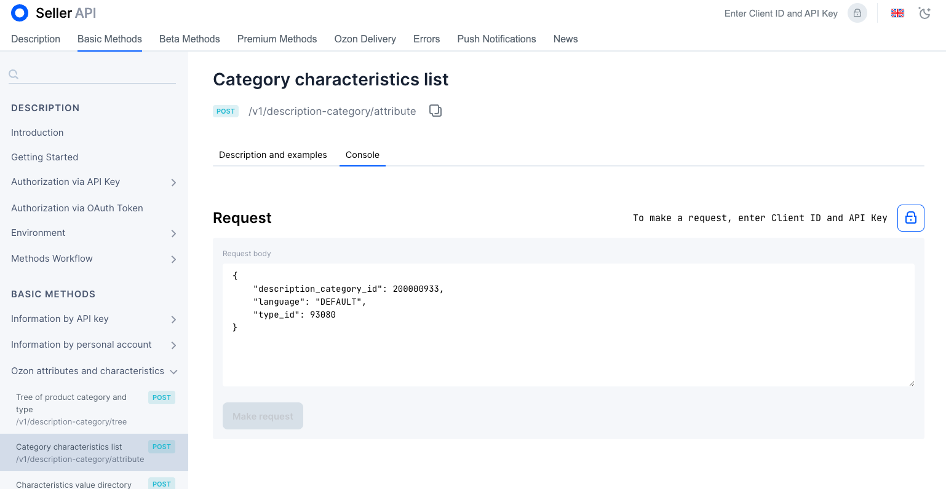Viewport: 946px width, 489px height.
Task: Expand Information by API key section
Action: [173, 319]
